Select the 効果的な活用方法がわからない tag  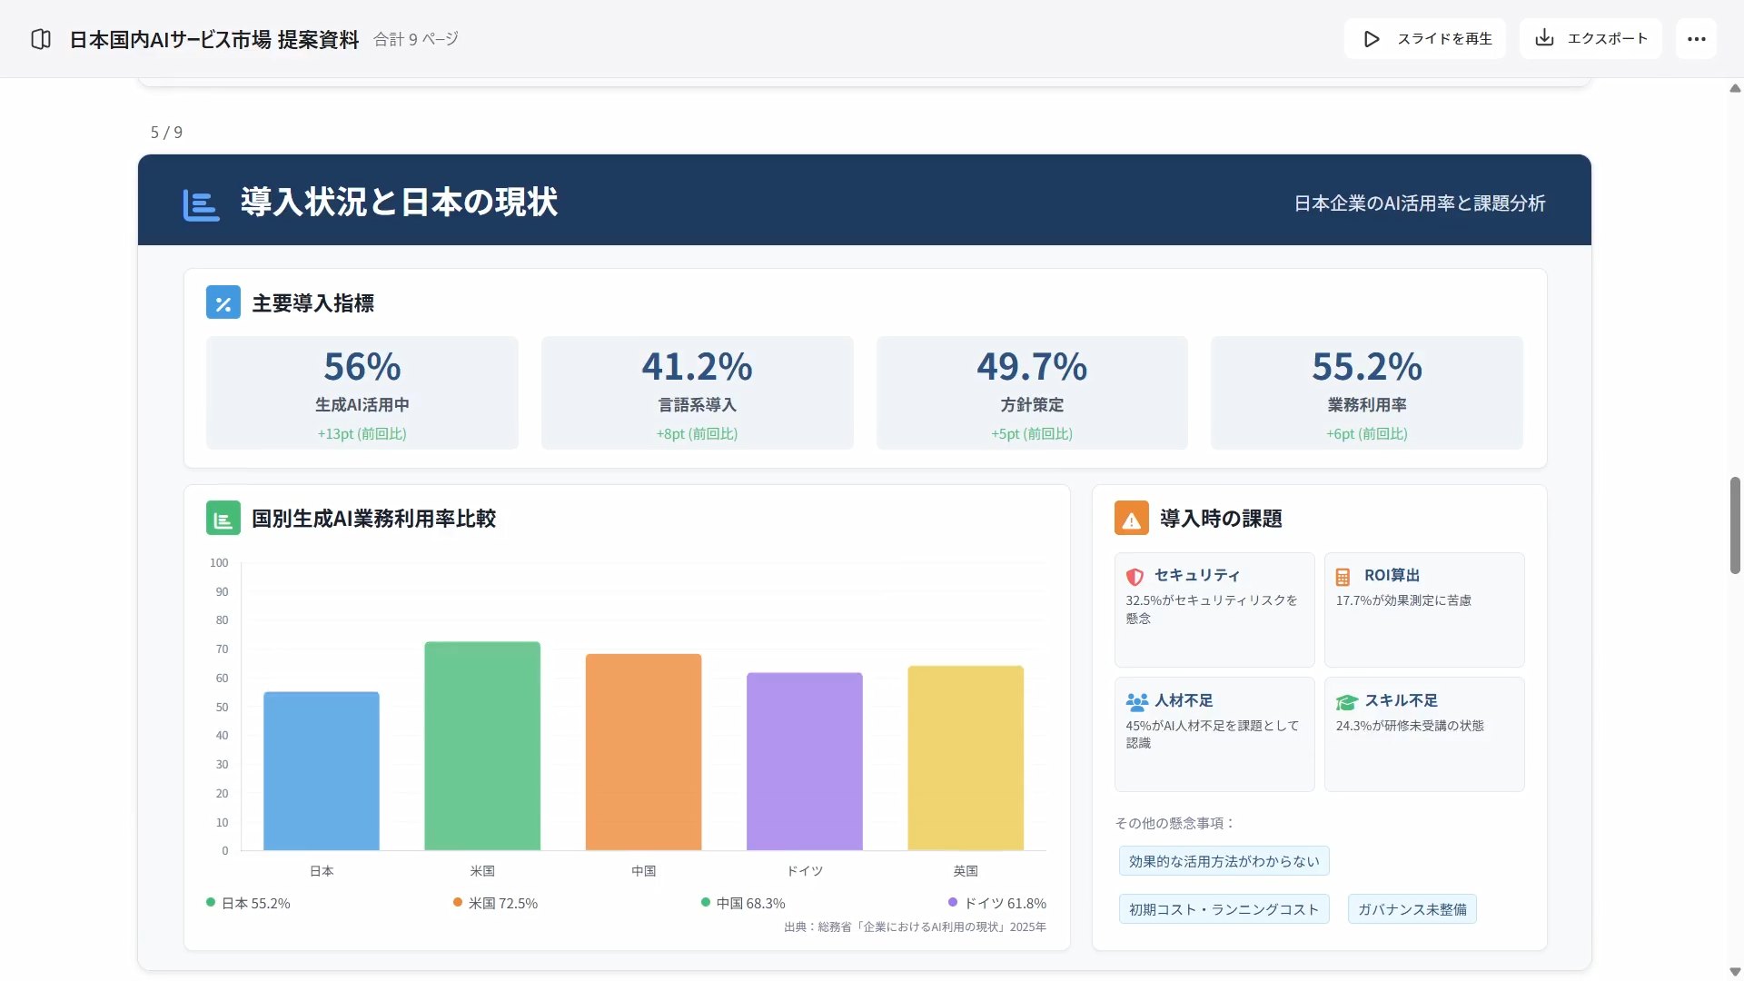click(1224, 860)
